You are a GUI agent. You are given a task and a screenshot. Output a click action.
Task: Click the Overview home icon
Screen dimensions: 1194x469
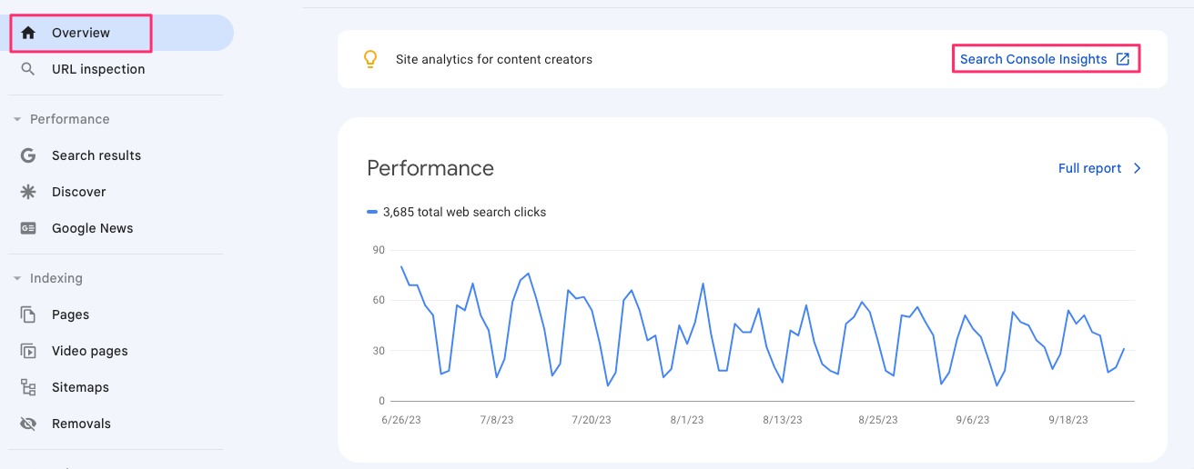point(28,33)
